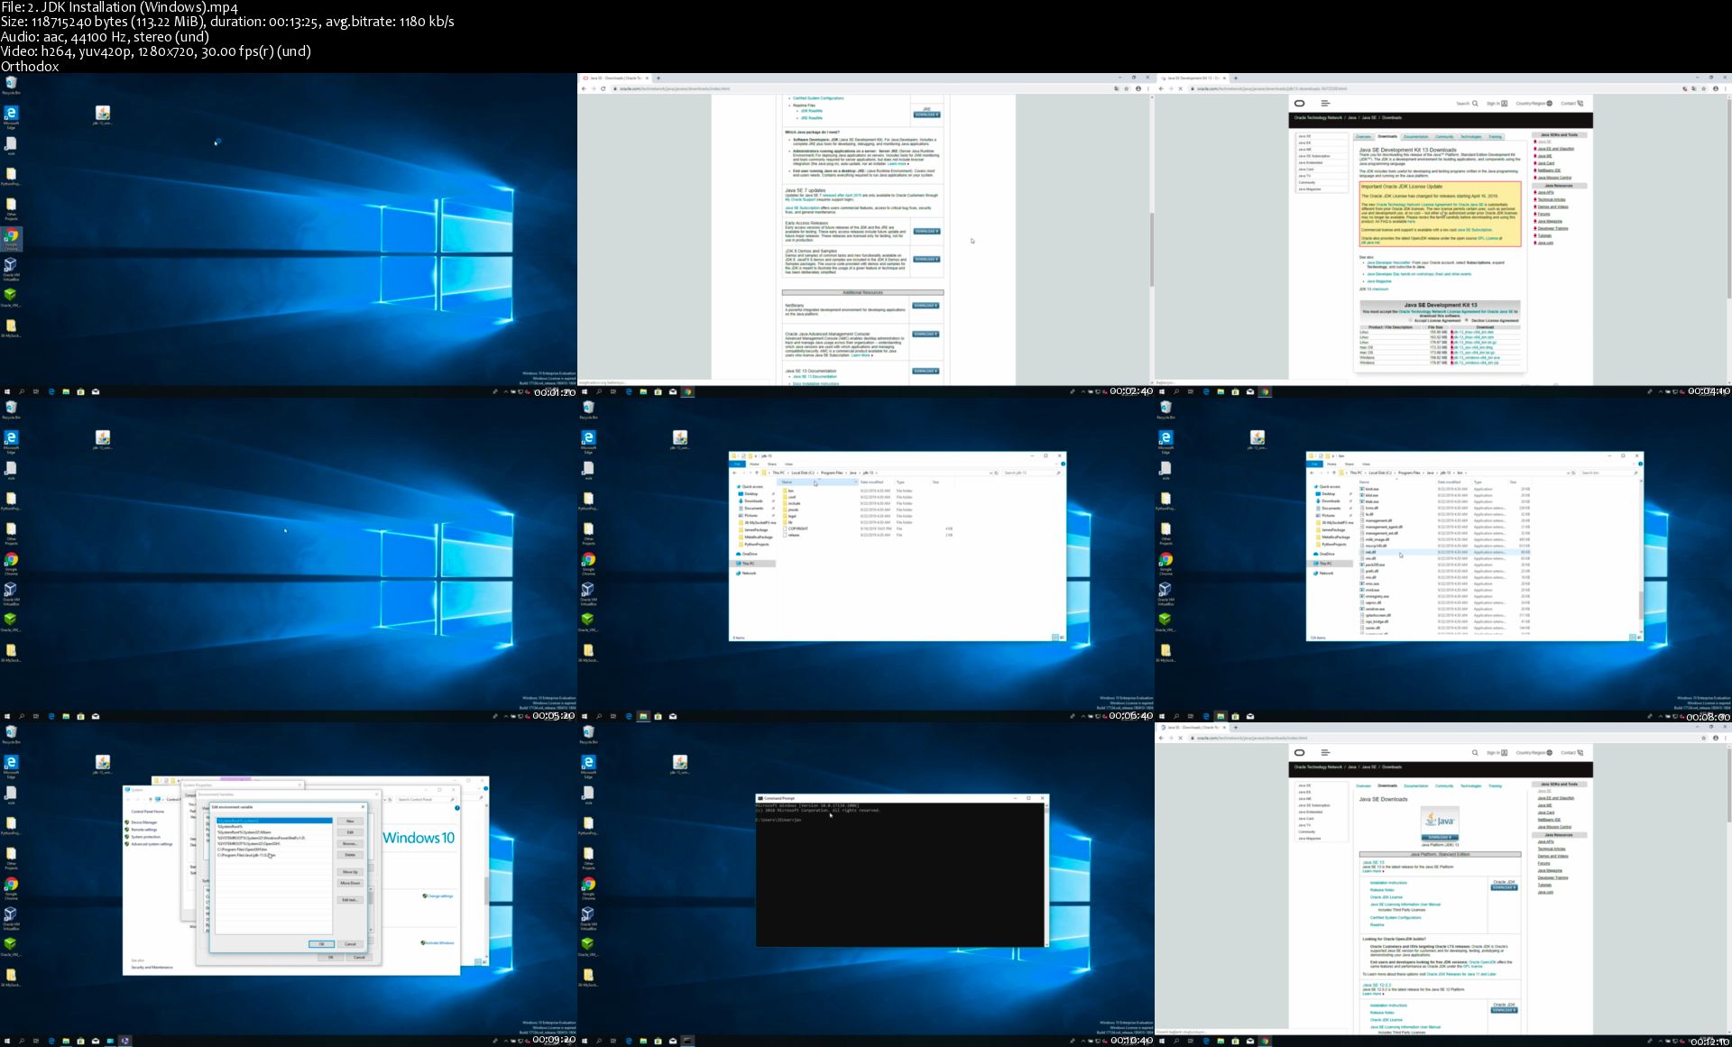Image resolution: width=1732 pixels, height=1047 pixels.
Task: Switch to large icons view in 00:06:40 Explorer
Action: [1062, 638]
